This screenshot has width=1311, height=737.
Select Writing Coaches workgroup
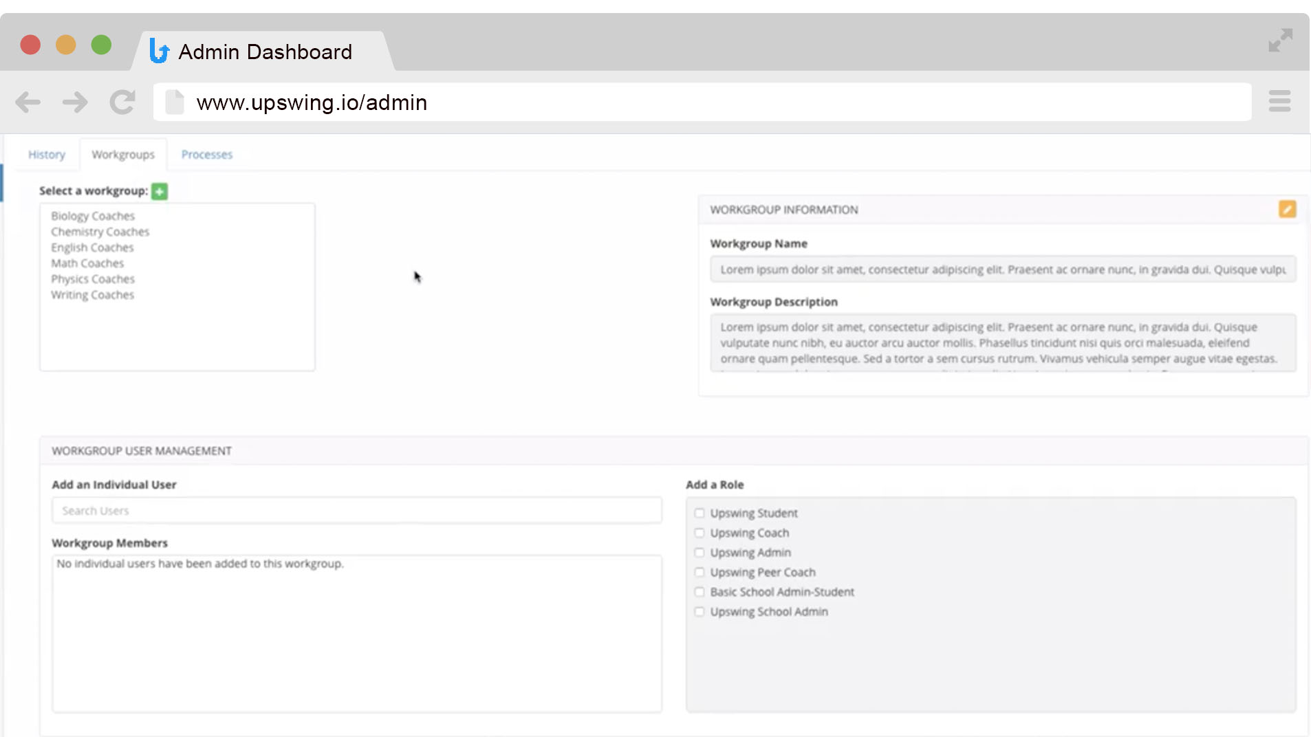[93, 295]
